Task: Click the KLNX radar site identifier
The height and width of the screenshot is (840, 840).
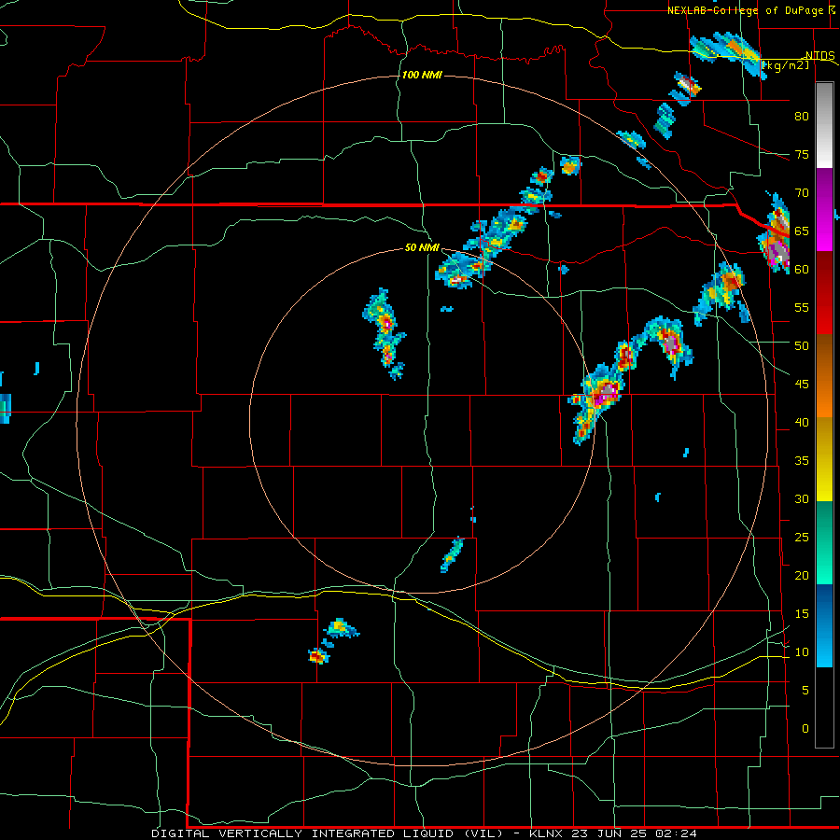Action: [546, 833]
